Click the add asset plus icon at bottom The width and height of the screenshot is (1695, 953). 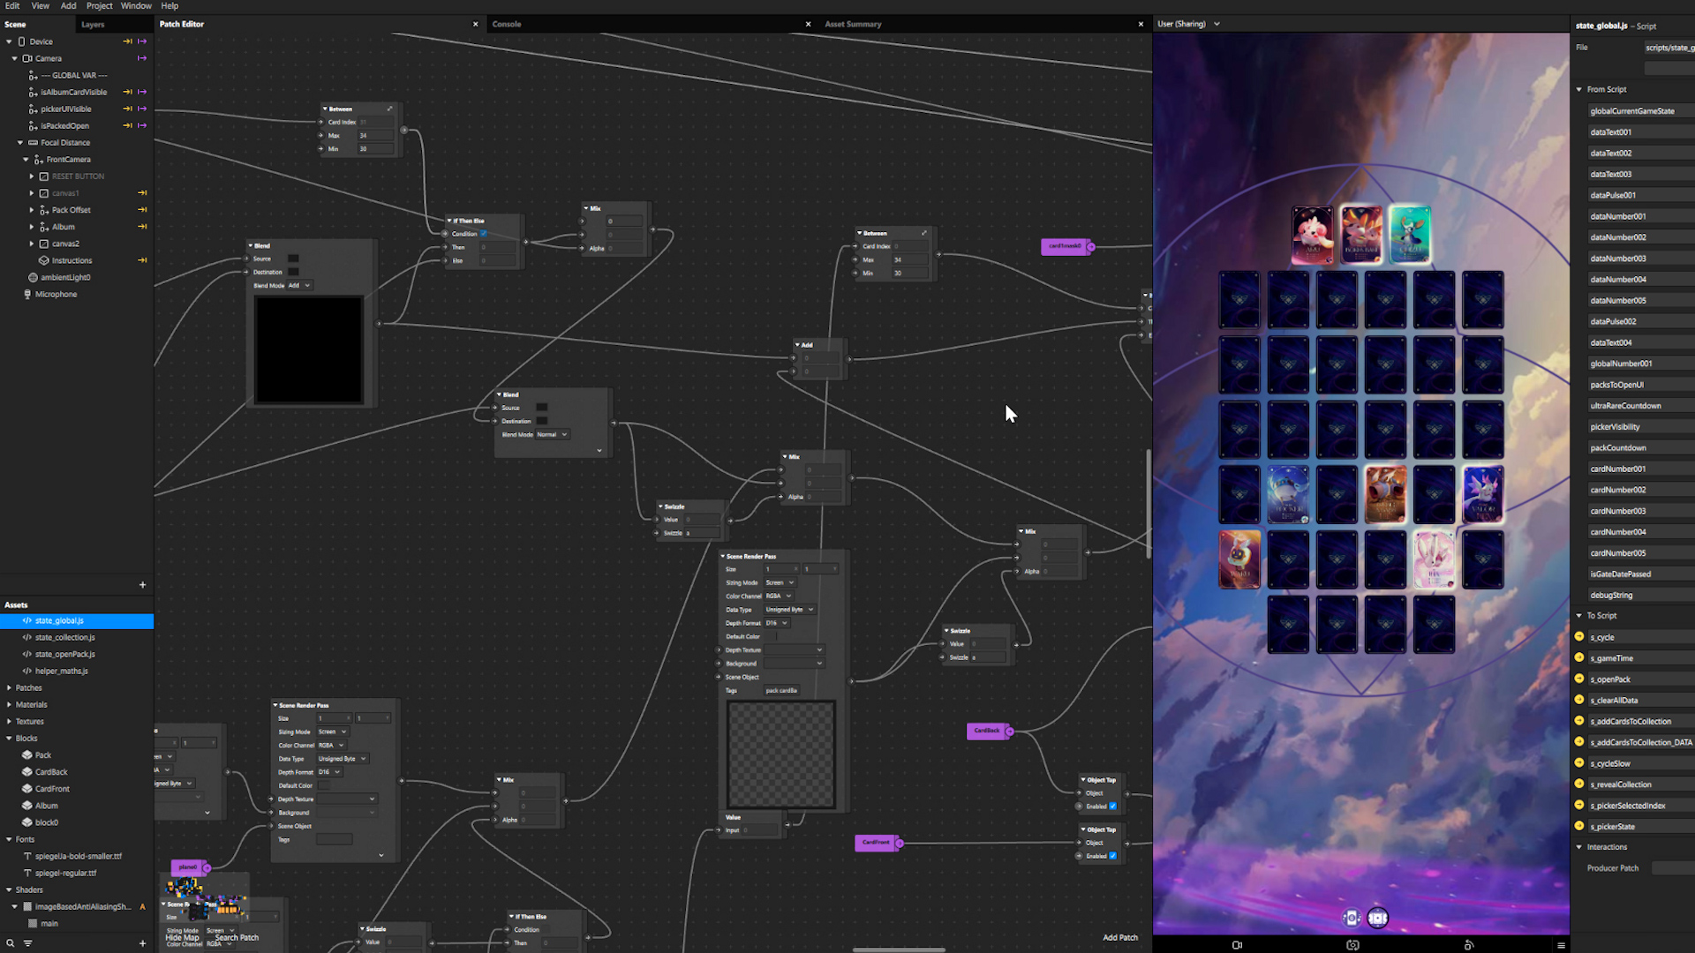pyautogui.click(x=142, y=943)
